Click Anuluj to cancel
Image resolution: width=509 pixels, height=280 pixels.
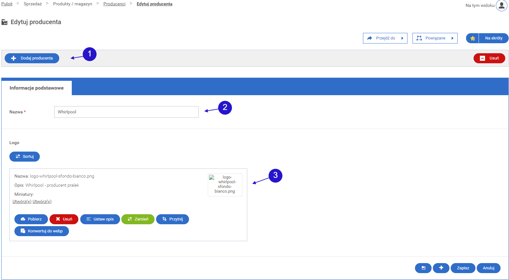point(489,268)
